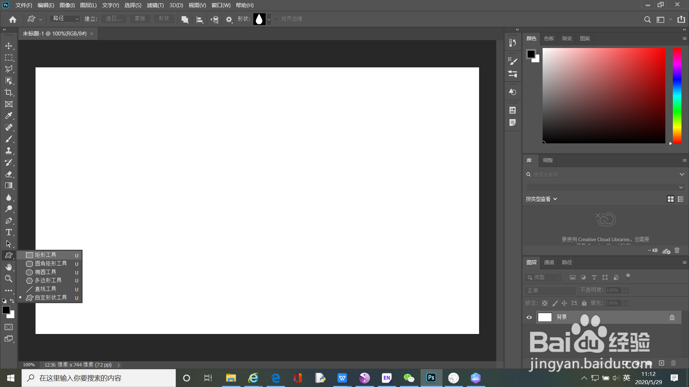Select the Crop tool
The width and height of the screenshot is (689, 387).
pyautogui.click(x=9, y=92)
